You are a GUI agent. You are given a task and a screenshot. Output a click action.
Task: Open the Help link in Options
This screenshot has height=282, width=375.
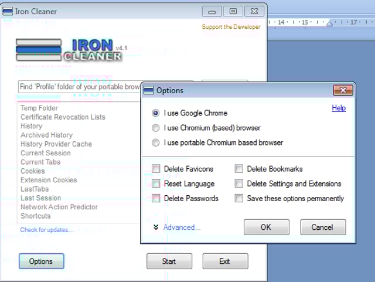(x=339, y=108)
